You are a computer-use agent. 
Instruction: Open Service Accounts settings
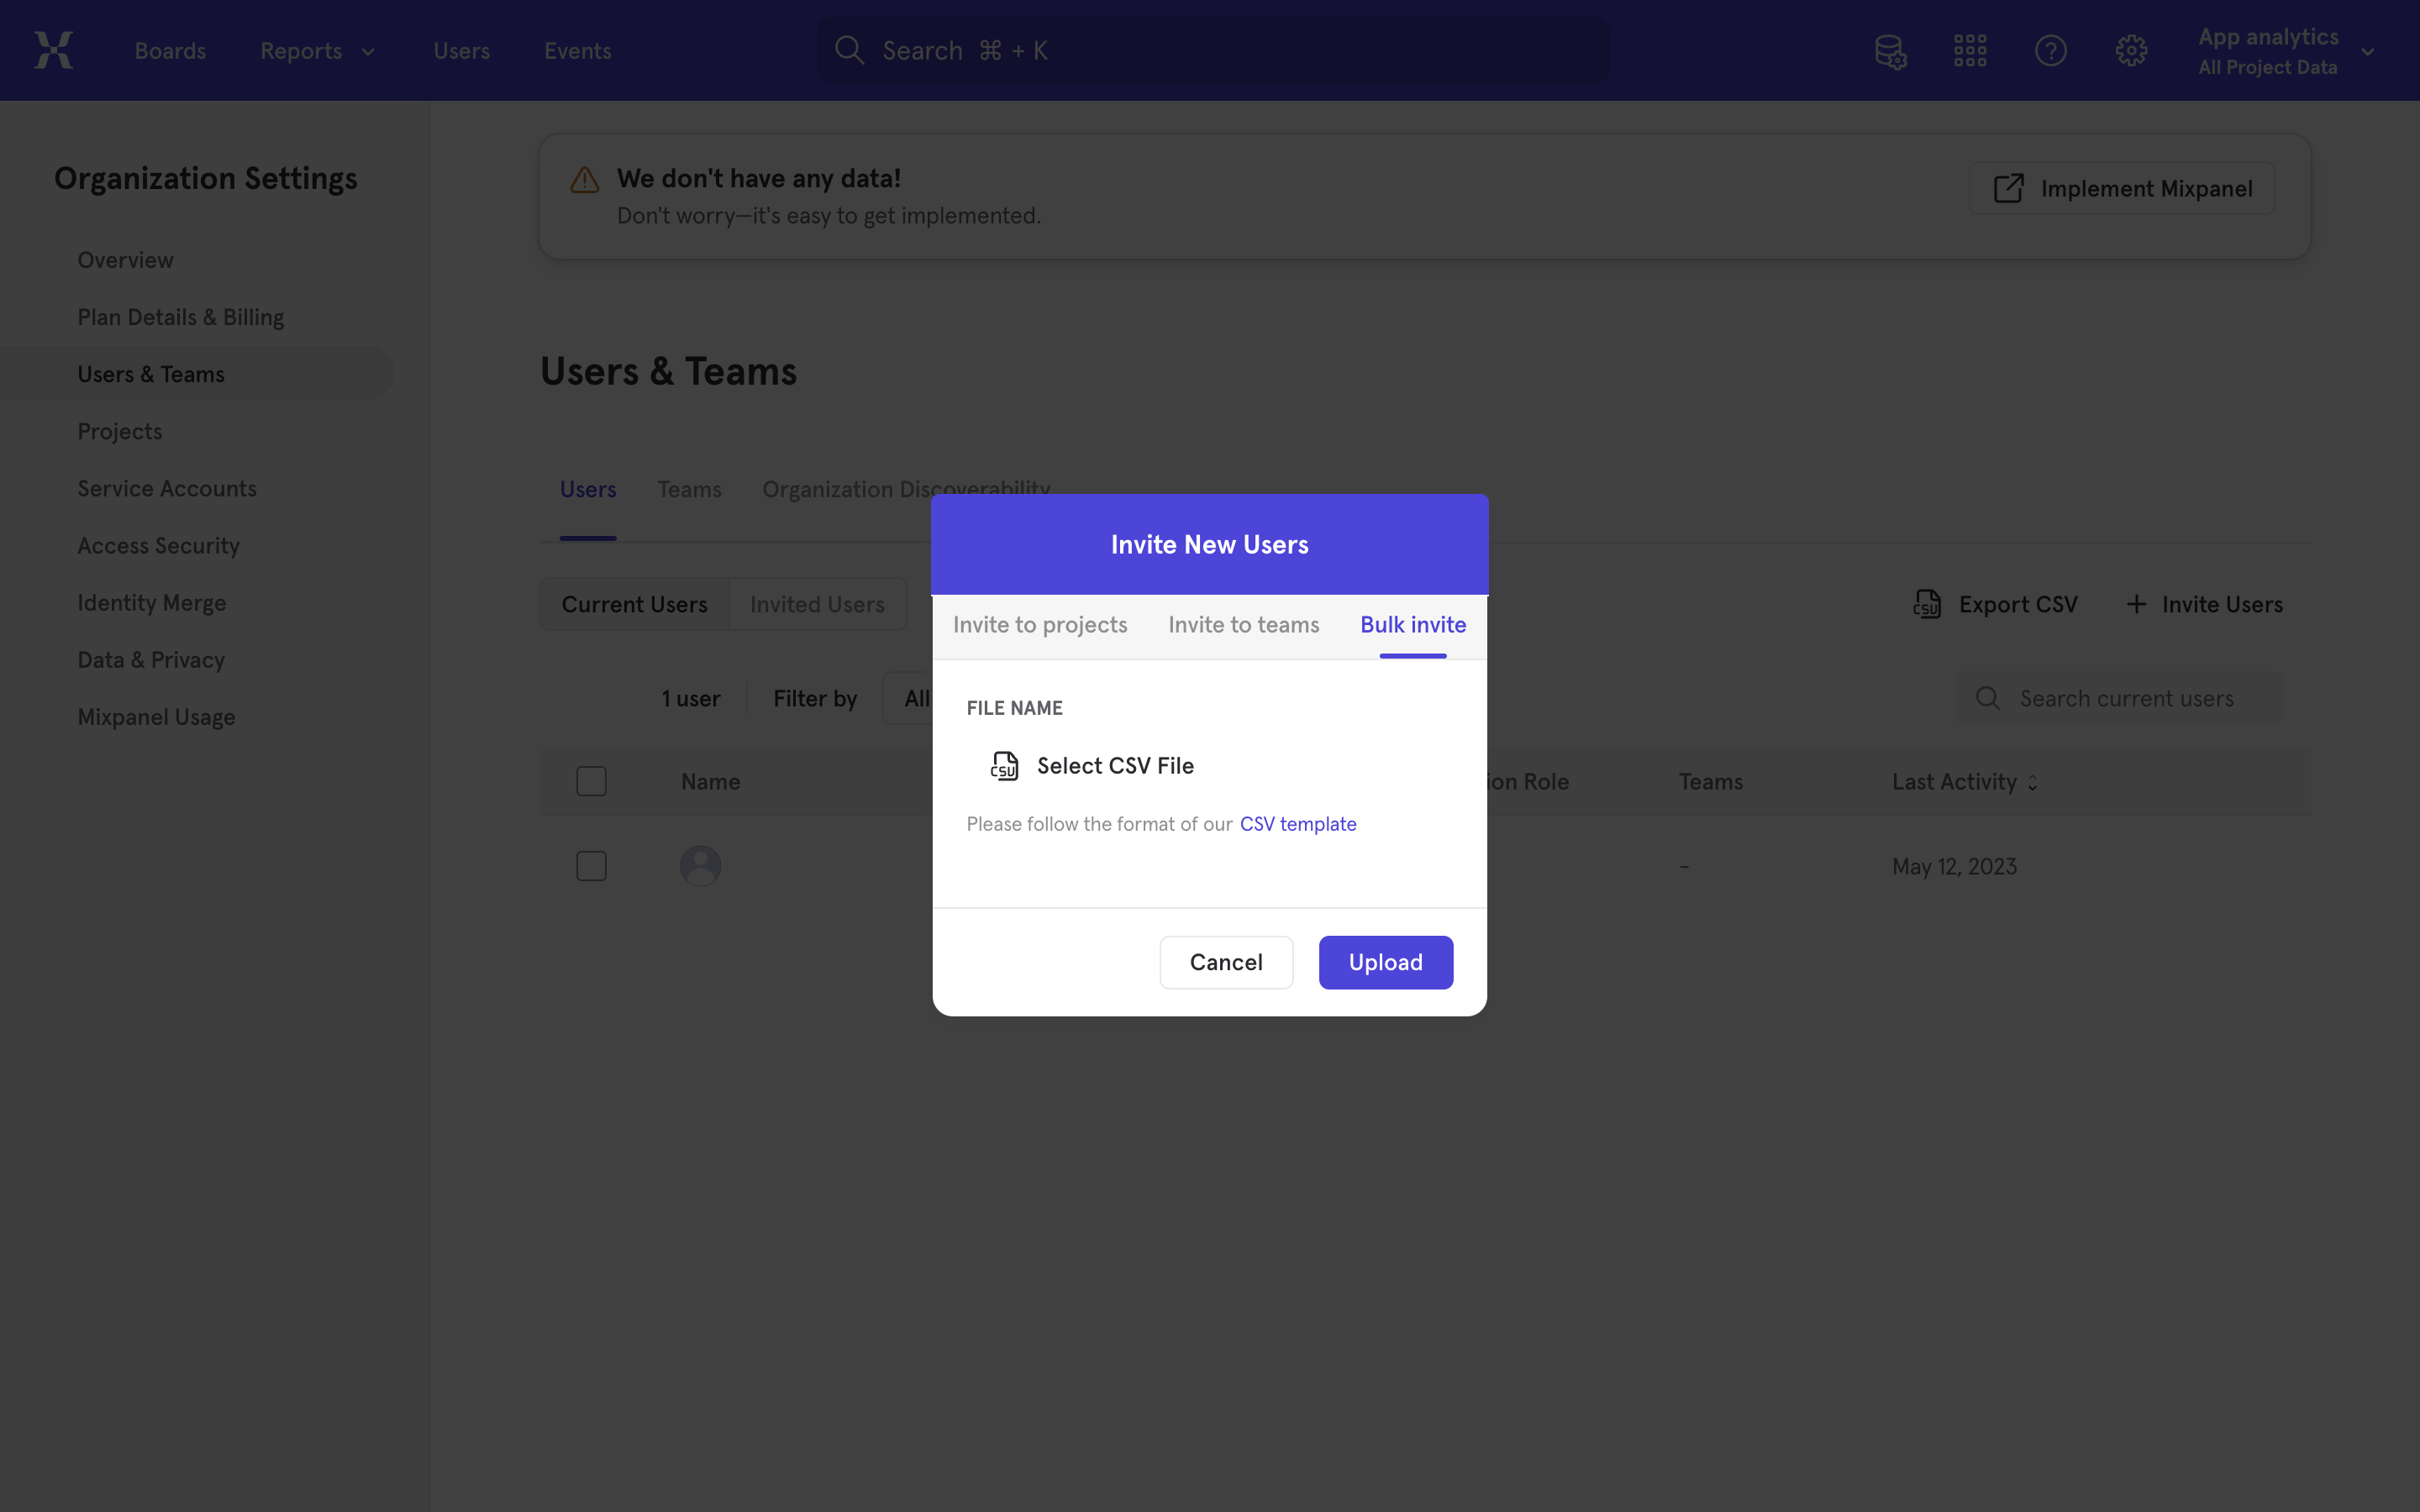click(167, 488)
